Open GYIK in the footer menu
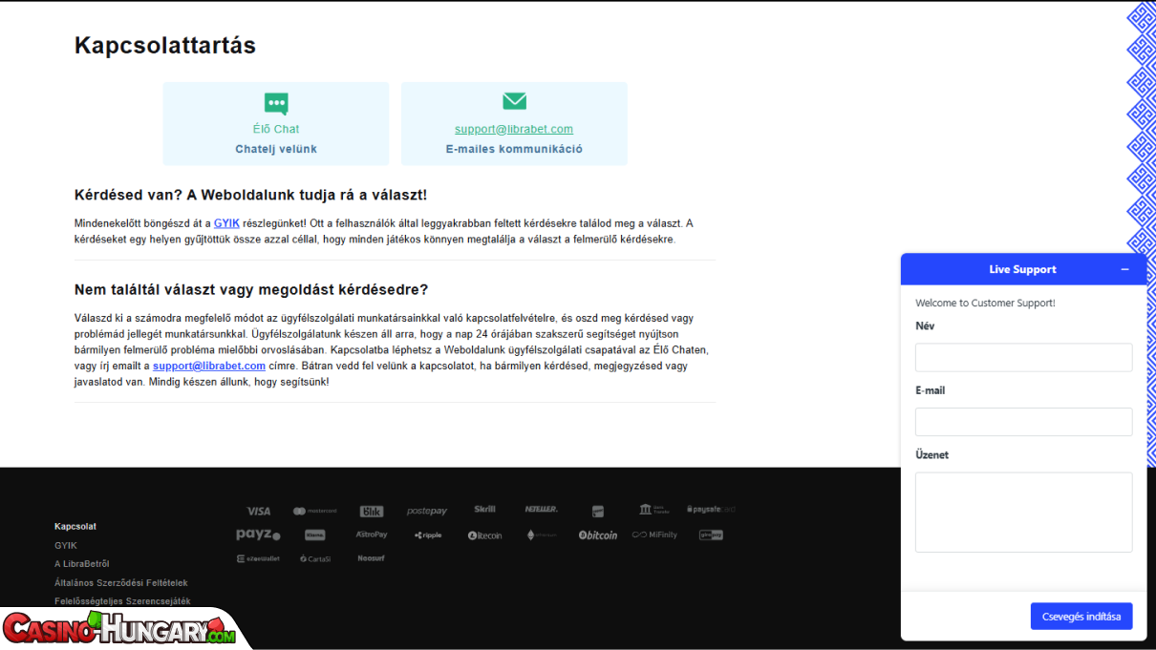This screenshot has width=1156, height=650. click(66, 545)
